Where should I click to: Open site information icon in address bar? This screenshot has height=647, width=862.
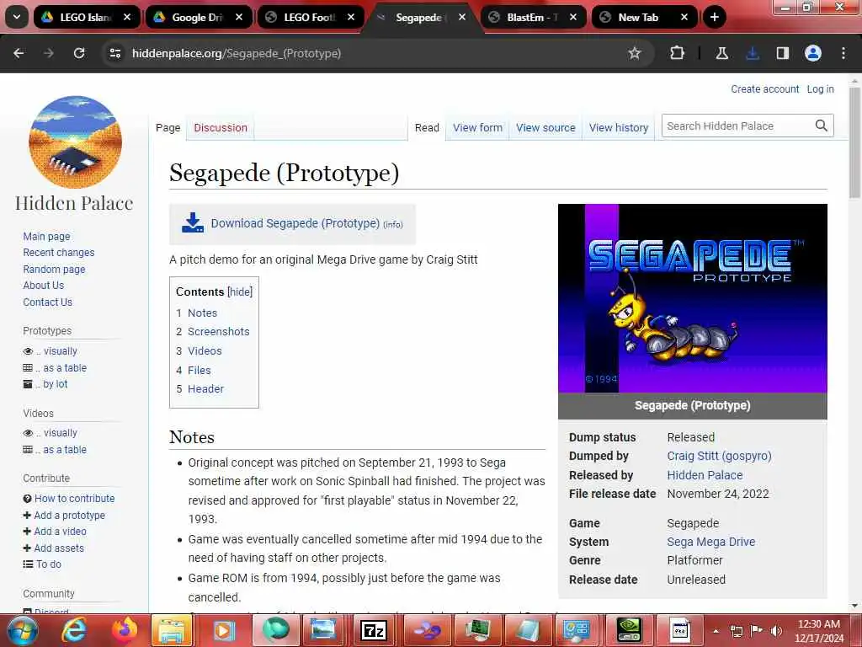point(115,53)
